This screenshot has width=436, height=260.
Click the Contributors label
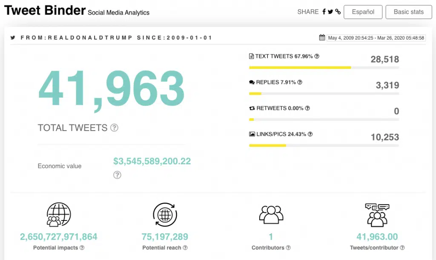click(268, 248)
